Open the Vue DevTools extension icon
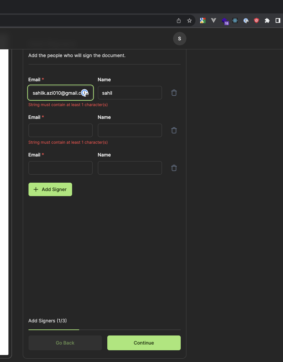Image resolution: width=283 pixels, height=362 pixels. (x=214, y=20)
